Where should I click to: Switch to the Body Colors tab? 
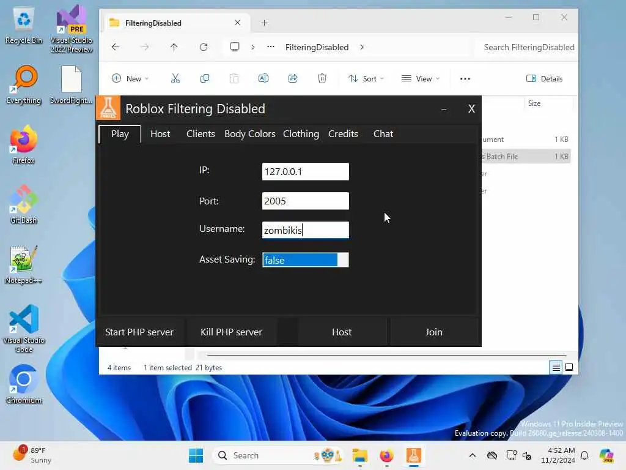[x=249, y=134]
